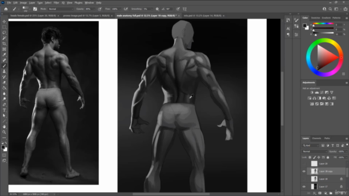This screenshot has width=349, height=196.
Task: Toggle lock transparent pixels
Action: tap(310, 157)
